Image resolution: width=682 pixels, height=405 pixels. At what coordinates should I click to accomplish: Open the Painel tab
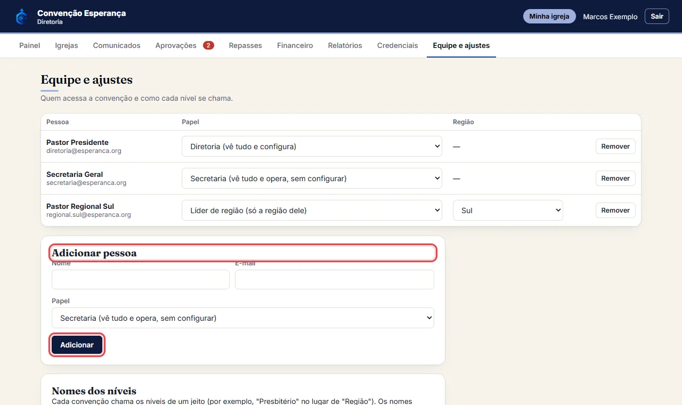30,45
